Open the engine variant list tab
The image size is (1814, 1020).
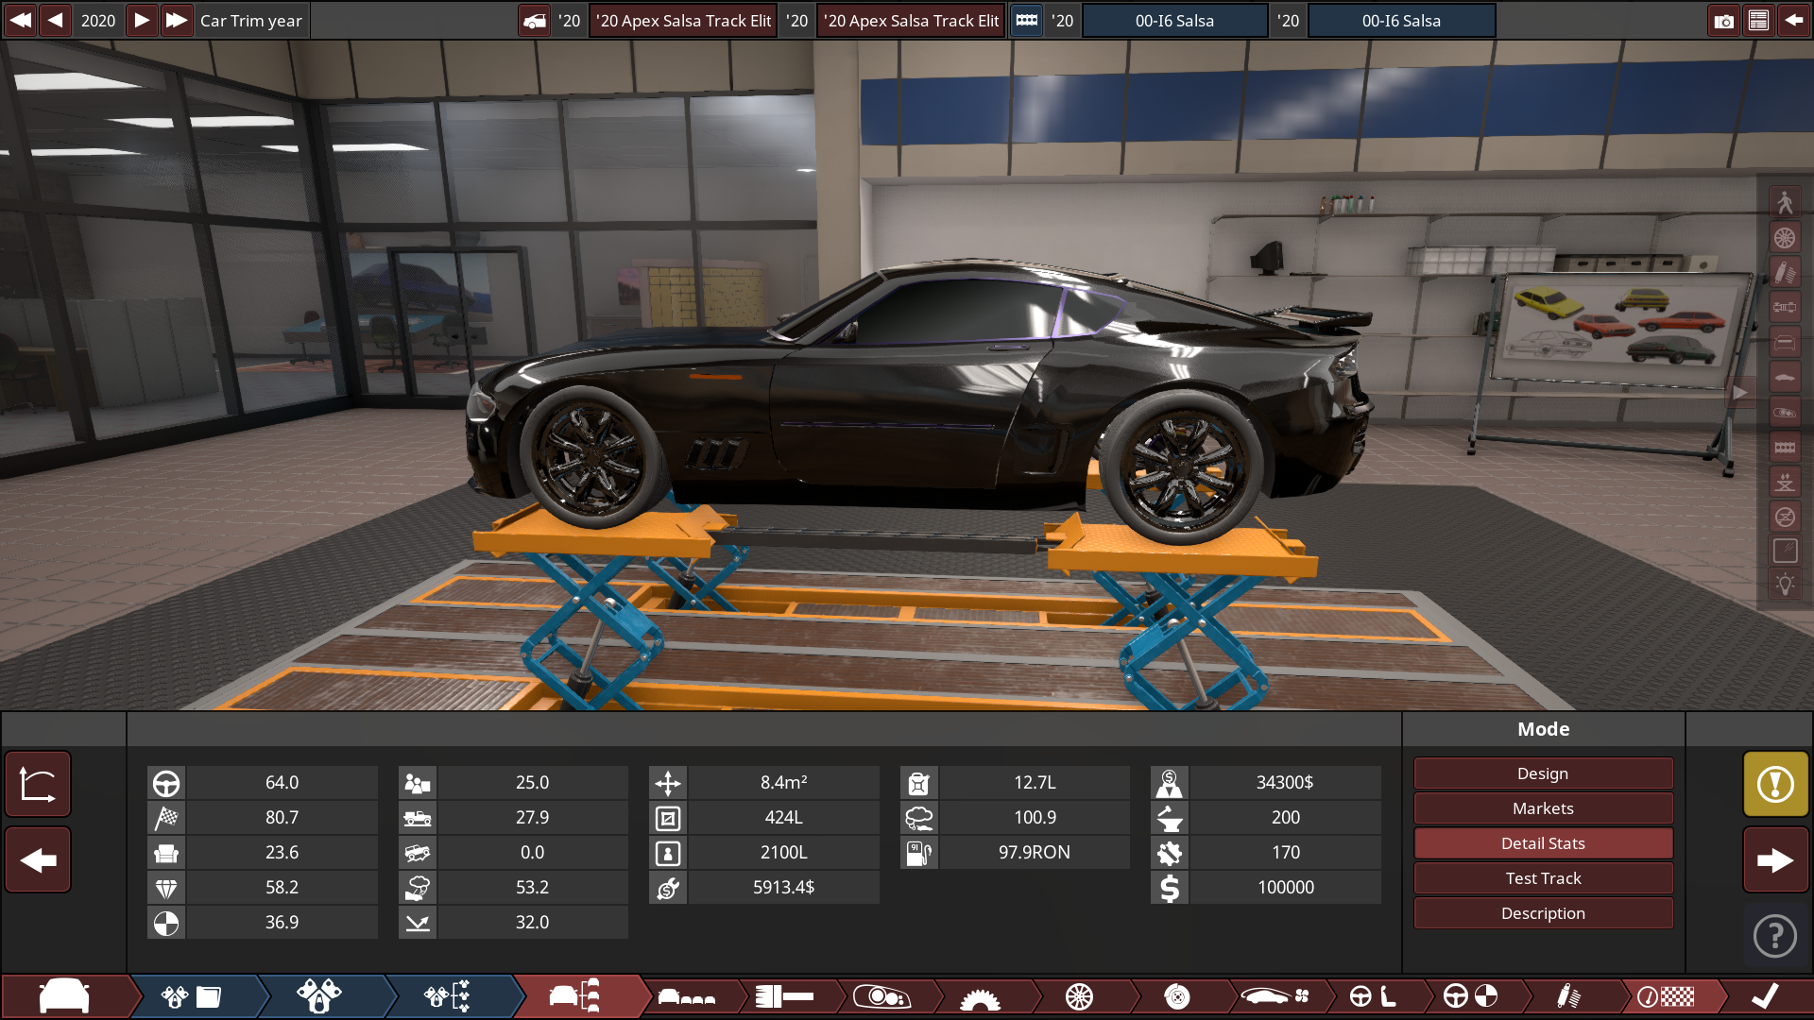448,996
